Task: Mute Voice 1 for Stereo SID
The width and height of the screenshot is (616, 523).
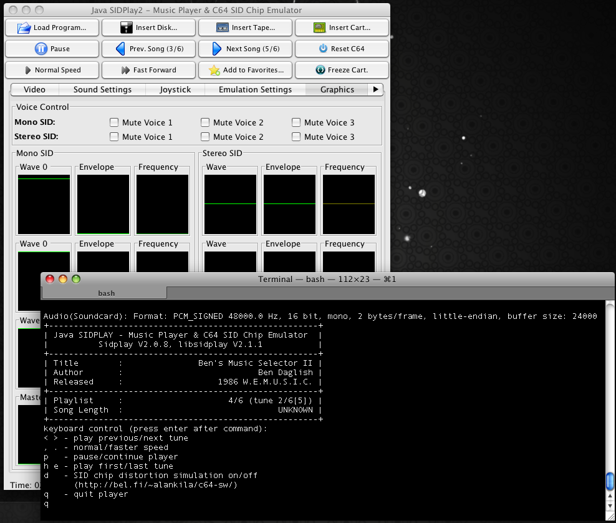Action: pyautogui.click(x=114, y=137)
